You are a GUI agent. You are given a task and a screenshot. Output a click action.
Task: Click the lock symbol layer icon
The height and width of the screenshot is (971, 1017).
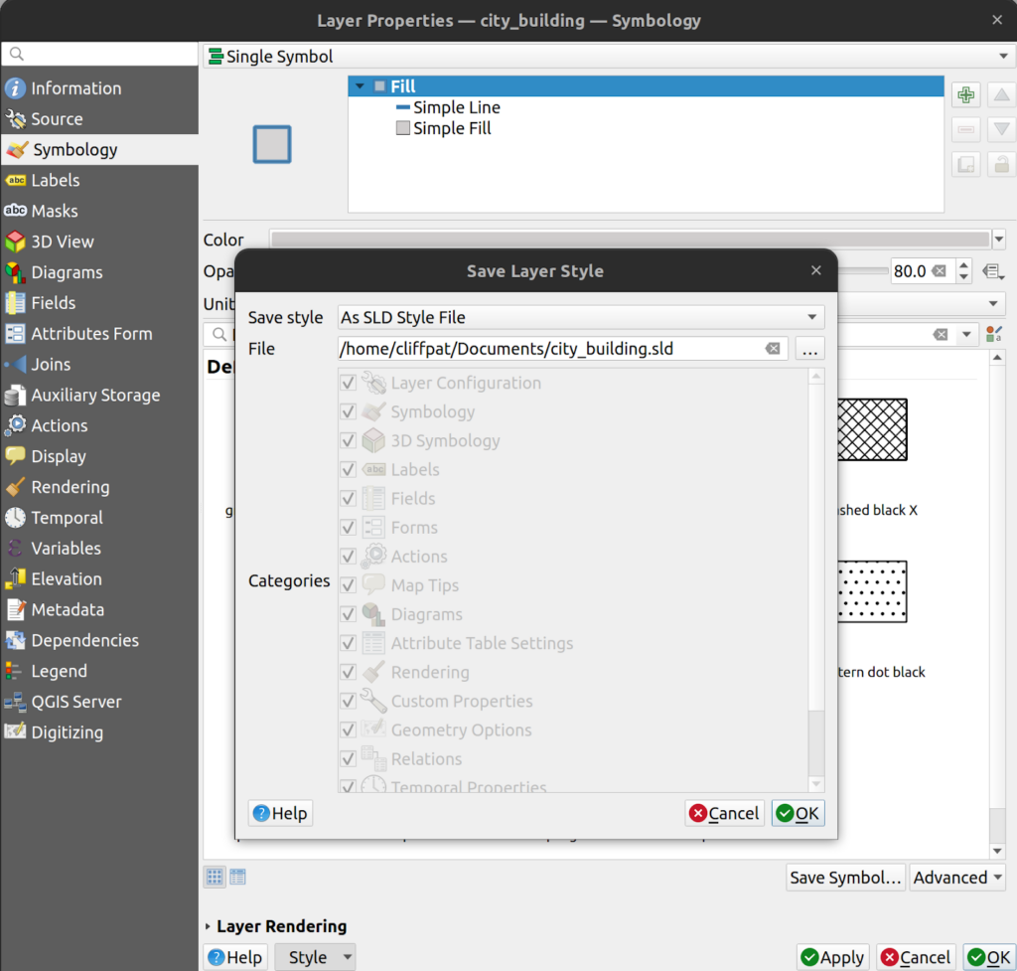coord(1001,165)
